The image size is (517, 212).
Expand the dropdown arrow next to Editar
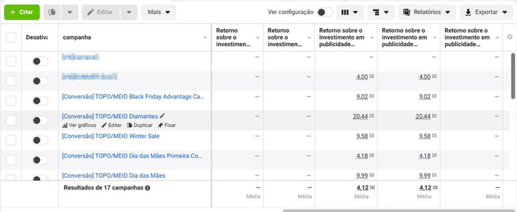(129, 12)
